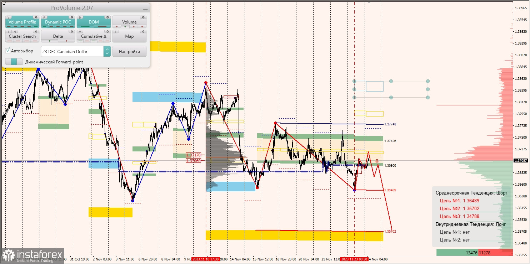530x264 pixels.
Task: Click the red 1.36489 target line label
Action: (390, 190)
